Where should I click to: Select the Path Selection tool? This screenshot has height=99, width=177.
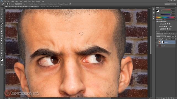point(2,48)
